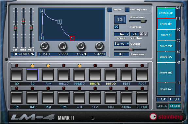
Task: Hit the HHOPN pad
Action: pos(95,75)
